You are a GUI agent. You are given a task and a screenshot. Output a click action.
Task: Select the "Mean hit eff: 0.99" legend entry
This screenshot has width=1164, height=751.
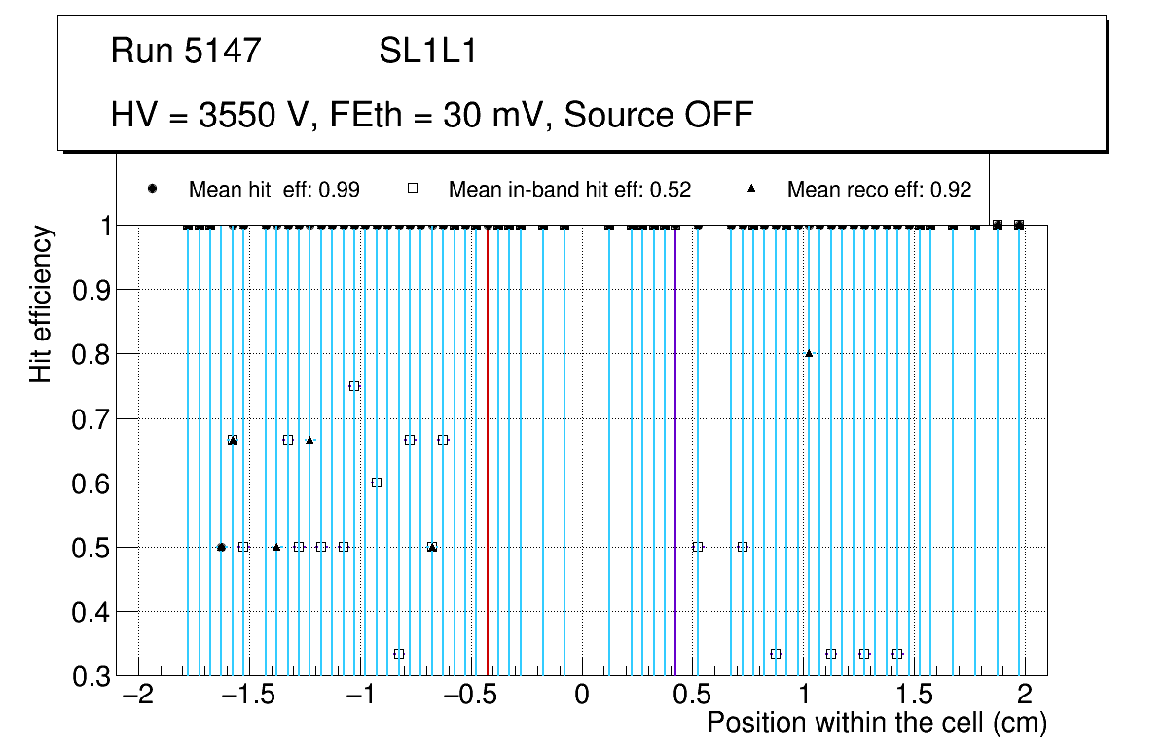pos(273,190)
